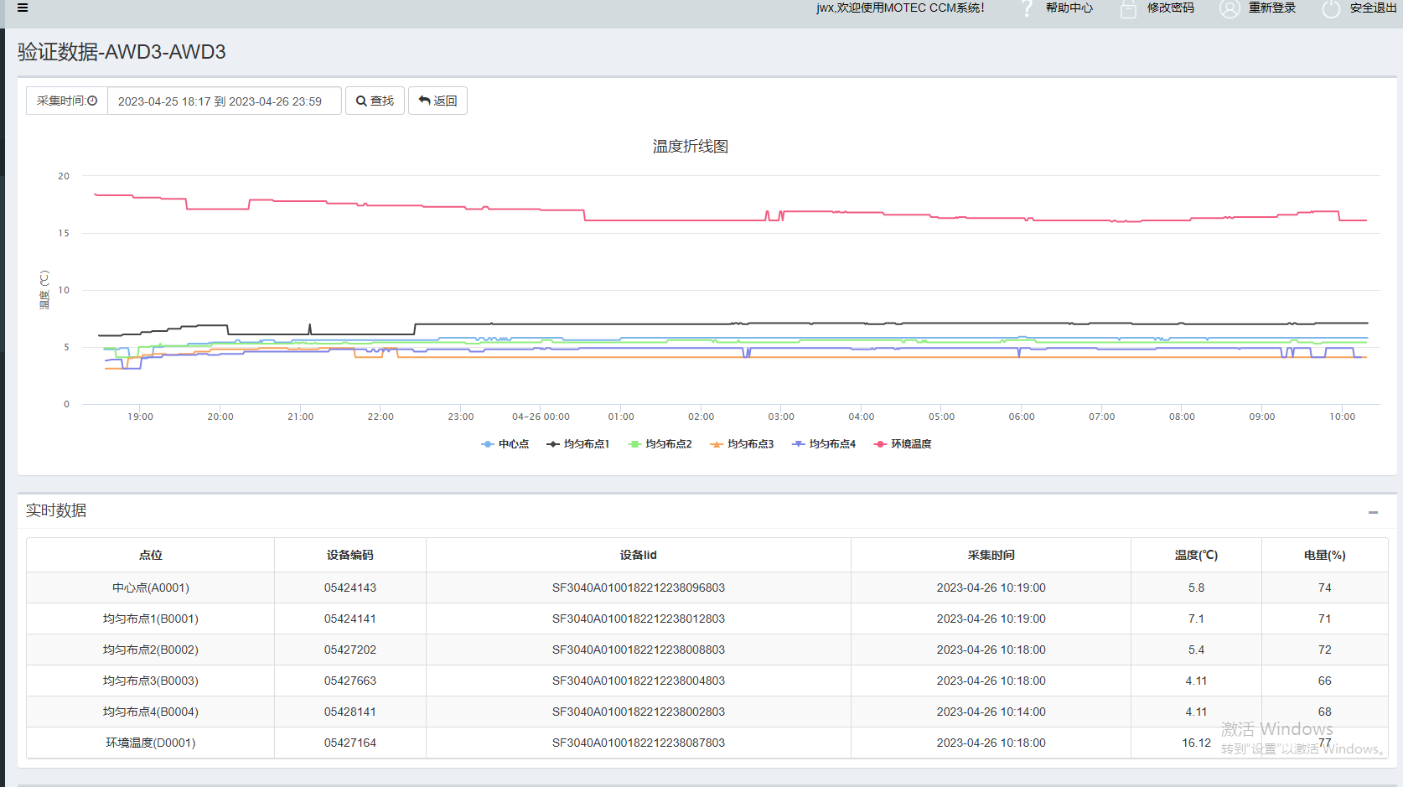Click the user avatar re-login icon
This screenshot has height=787, width=1403.
[x=1230, y=8]
